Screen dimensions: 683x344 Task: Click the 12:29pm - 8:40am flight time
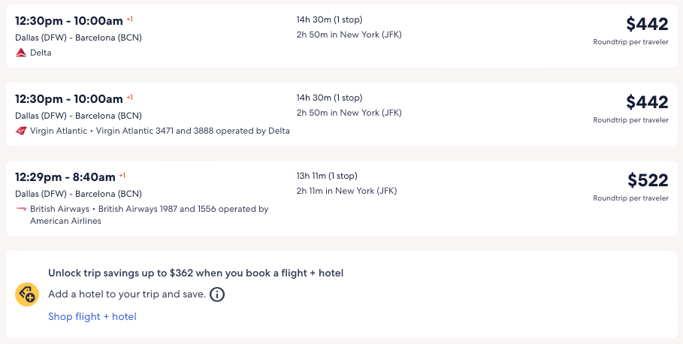(65, 177)
